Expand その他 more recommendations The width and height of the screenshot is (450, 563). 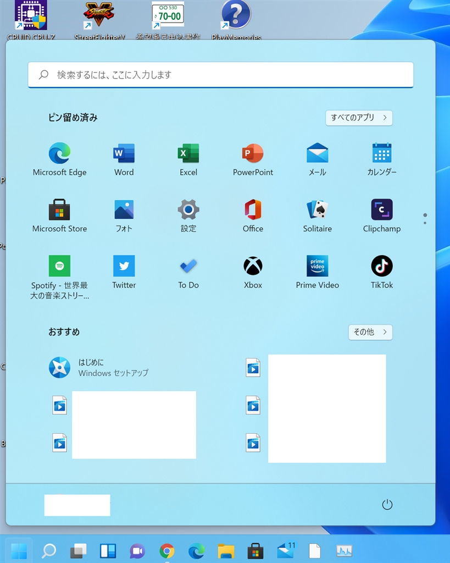coord(370,332)
